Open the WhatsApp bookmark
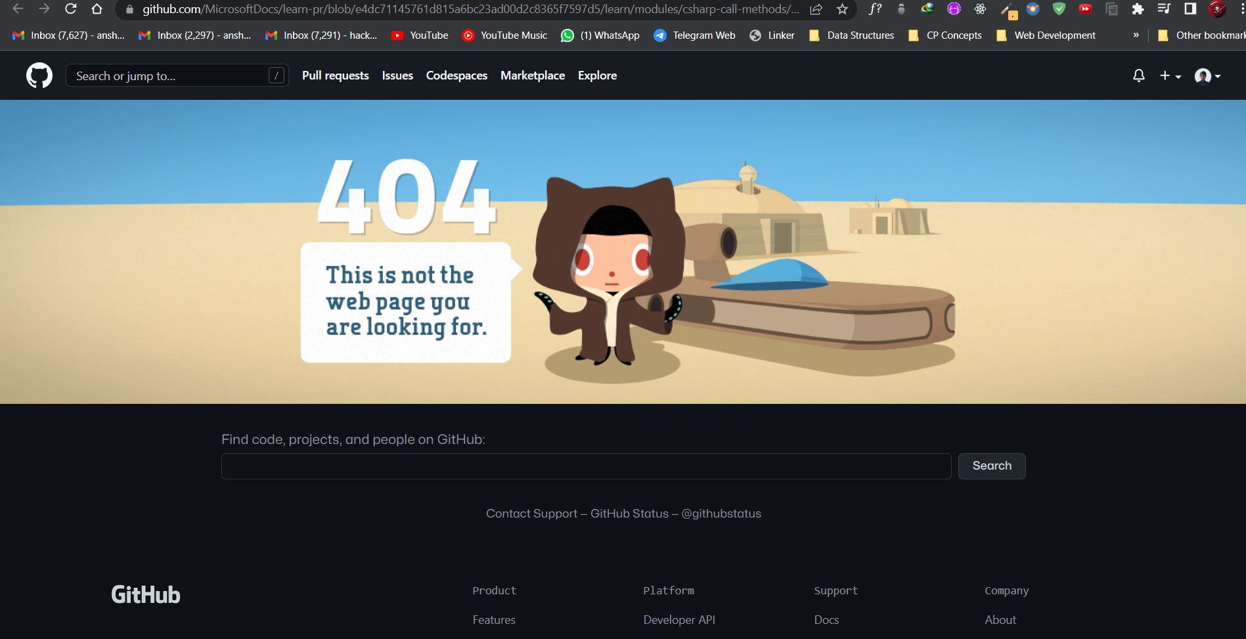1246x639 pixels. click(x=600, y=35)
